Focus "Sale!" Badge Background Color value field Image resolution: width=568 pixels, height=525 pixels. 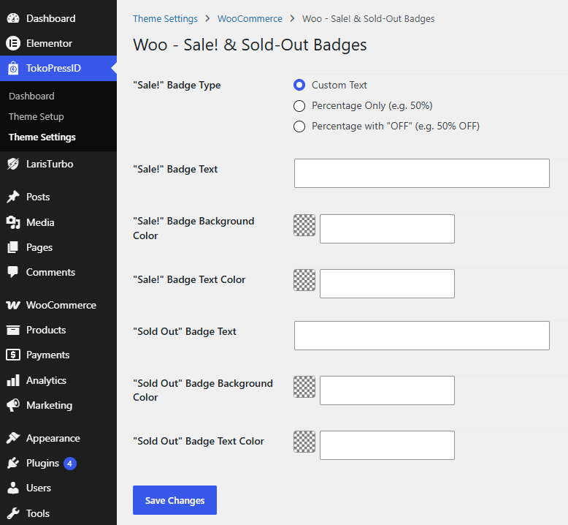387,229
